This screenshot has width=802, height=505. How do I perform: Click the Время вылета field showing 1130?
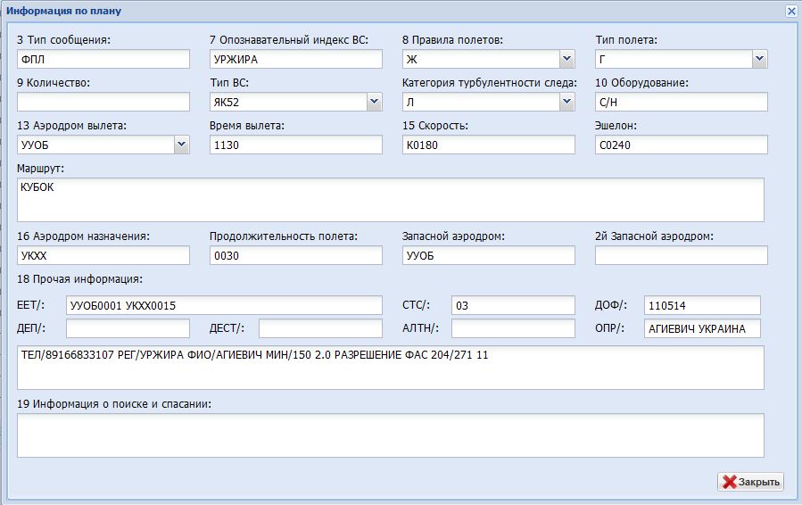click(296, 145)
